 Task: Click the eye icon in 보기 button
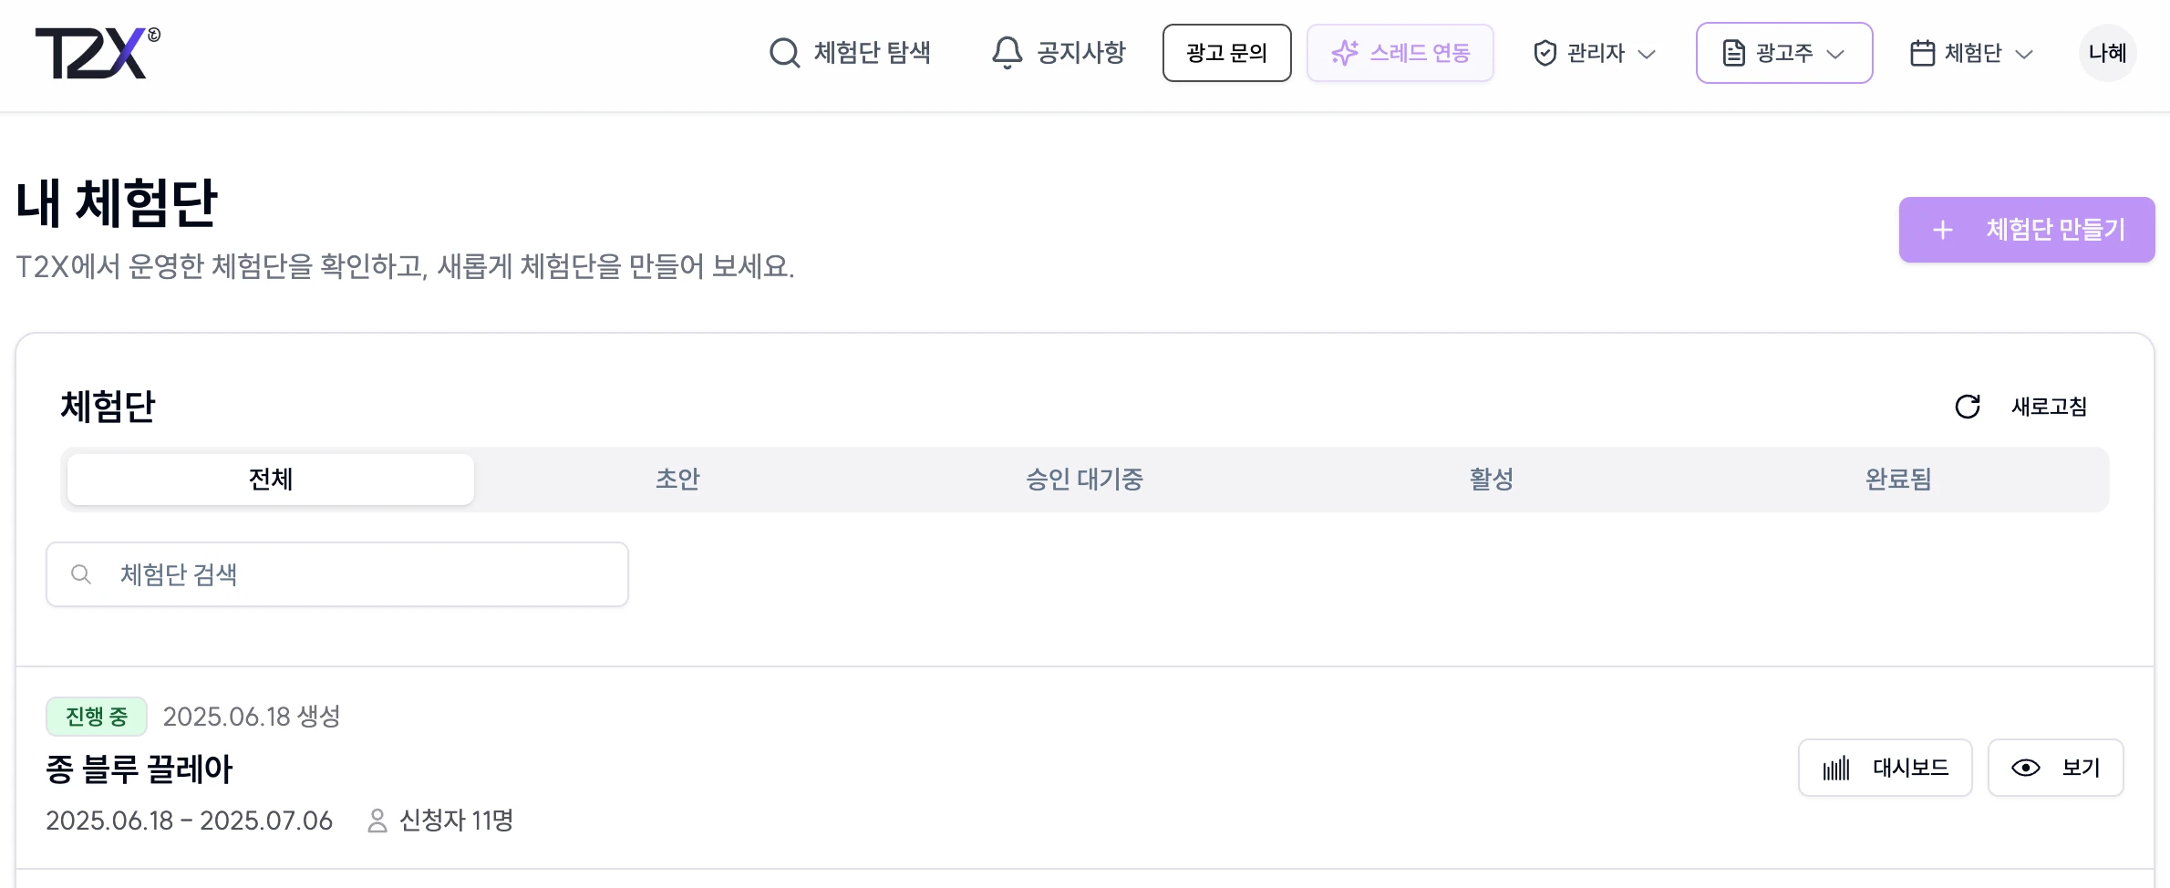[2026, 769]
